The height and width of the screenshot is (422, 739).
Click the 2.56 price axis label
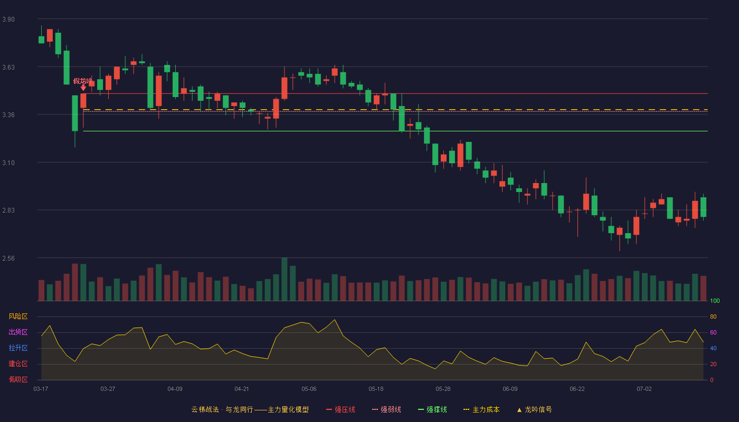(8, 258)
